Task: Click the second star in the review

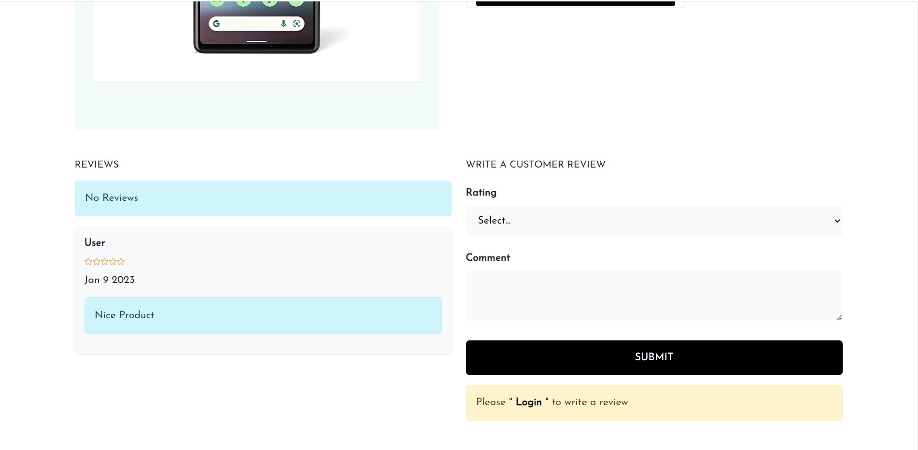Action: (96, 261)
